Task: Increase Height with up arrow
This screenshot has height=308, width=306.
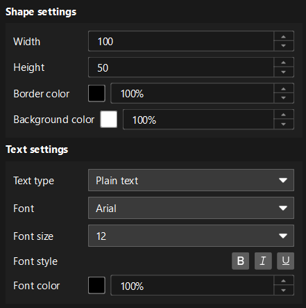Action: [x=284, y=63]
